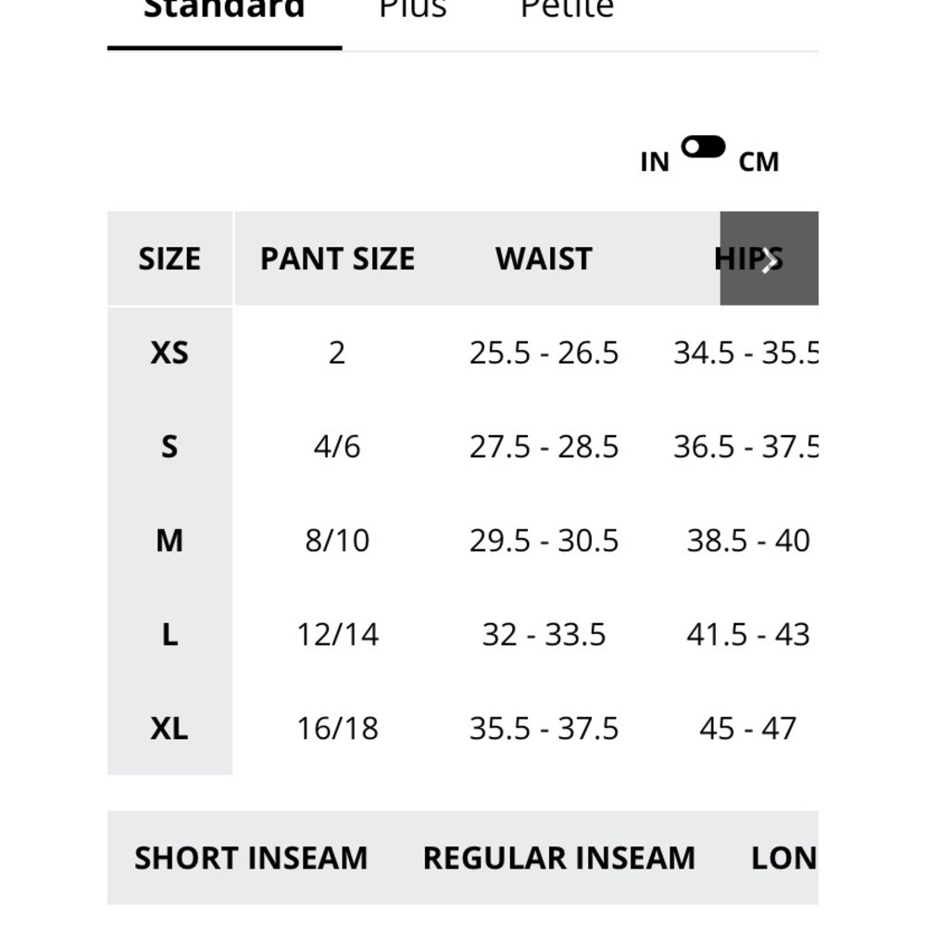The image size is (926, 926).
Task: Click the SHORT INSEAM header
Action: 251,858
